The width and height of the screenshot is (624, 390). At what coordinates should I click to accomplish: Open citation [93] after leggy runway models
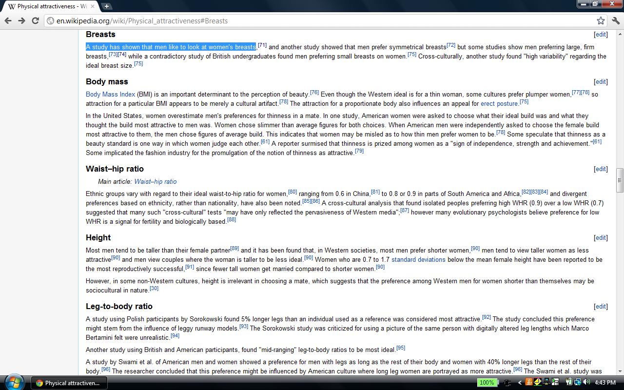point(244,327)
